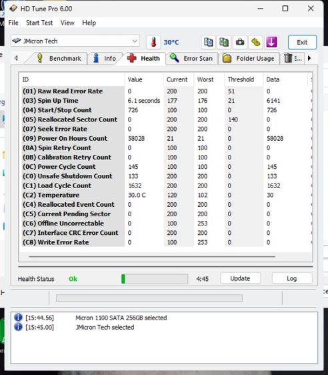Select the (C6) Offline Uncorrectable row
This screenshot has height=375, width=328.
coord(166,224)
